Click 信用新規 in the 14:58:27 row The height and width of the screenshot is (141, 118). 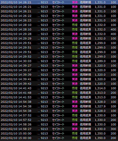pyautogui.click(x=85, y=129)
